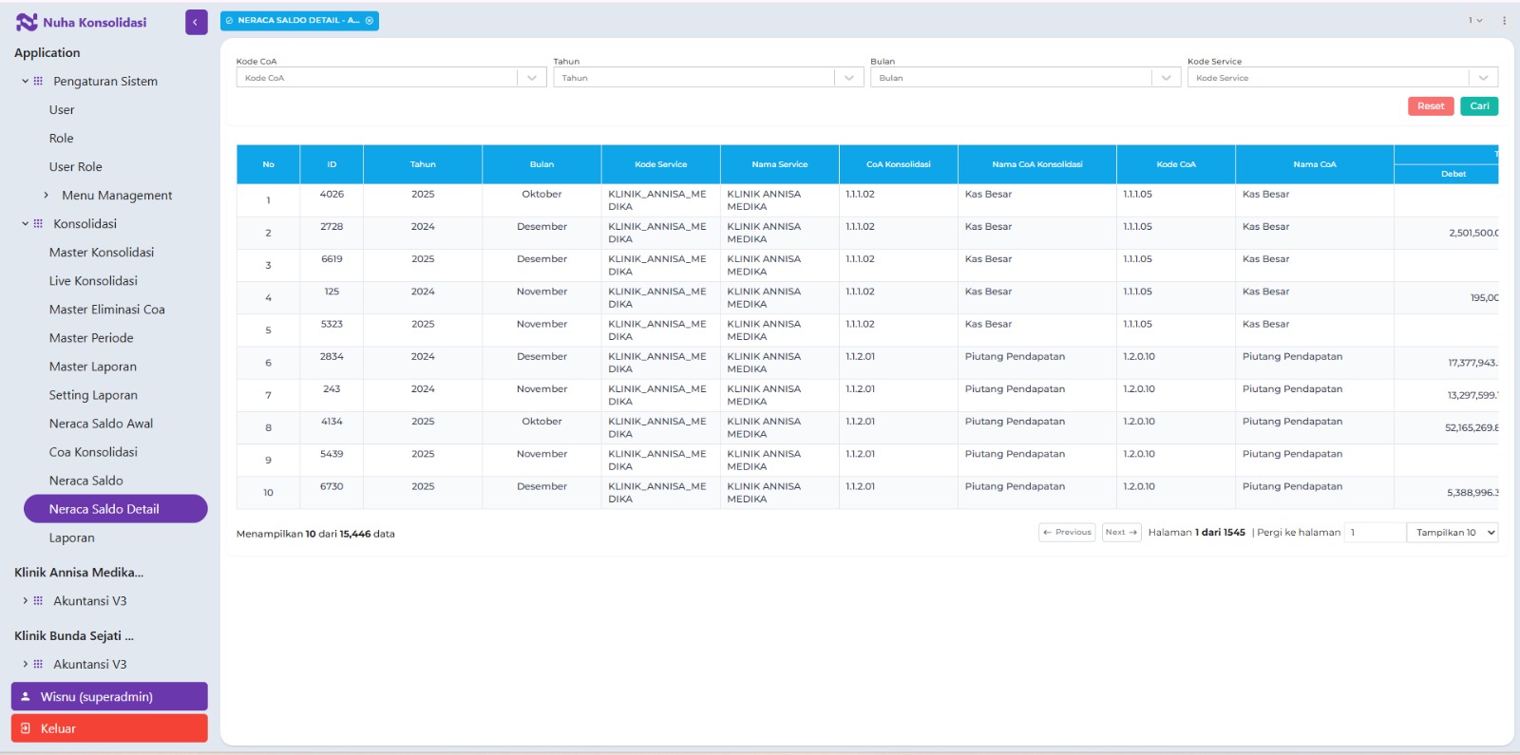Select the Neraca Saldo Detail tab
Screen dimensions: 1520x755
(x=299, y=20)
